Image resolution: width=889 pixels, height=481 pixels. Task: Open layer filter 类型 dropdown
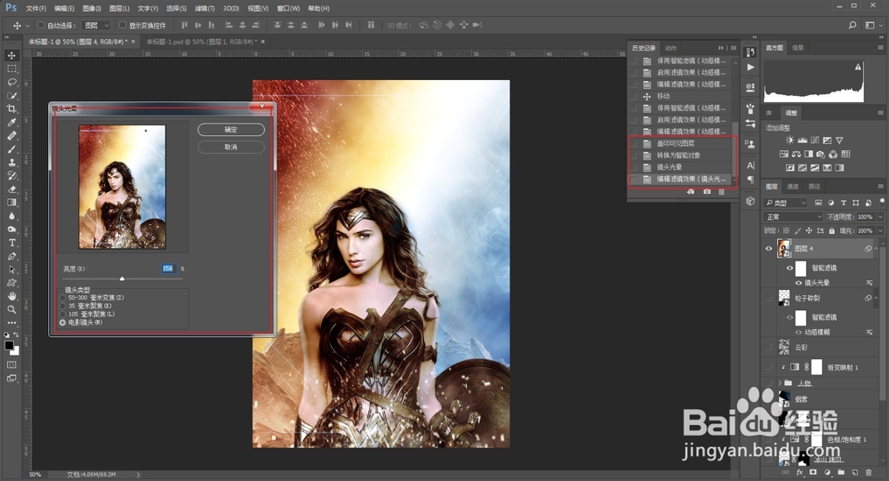(786, 203)
